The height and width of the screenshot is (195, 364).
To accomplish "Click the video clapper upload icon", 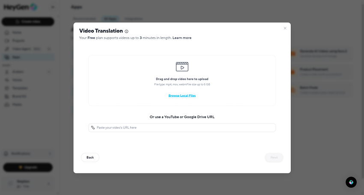I will (182, 66).
